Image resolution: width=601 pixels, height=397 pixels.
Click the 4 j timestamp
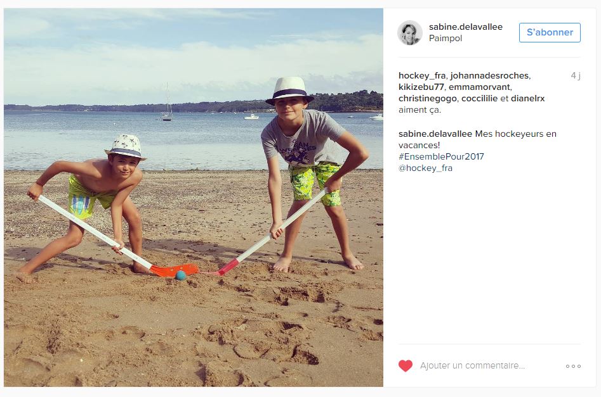point(576,76)
